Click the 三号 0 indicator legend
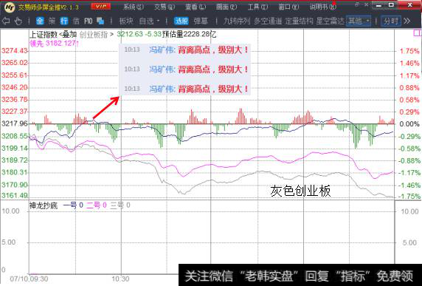The image size is (422, 286). tap(120, 205)
